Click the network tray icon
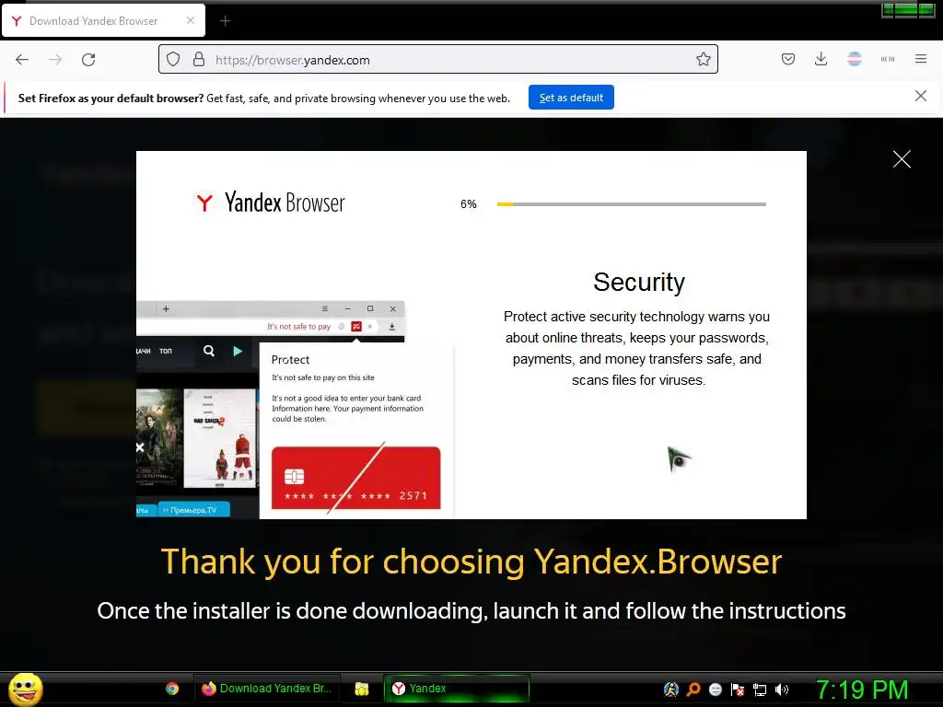Image resolution: width=943 pixels, height=707 pixels. tap(760, 690)
